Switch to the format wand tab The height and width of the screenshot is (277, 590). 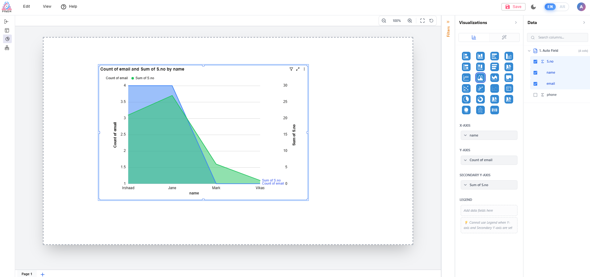504,37
